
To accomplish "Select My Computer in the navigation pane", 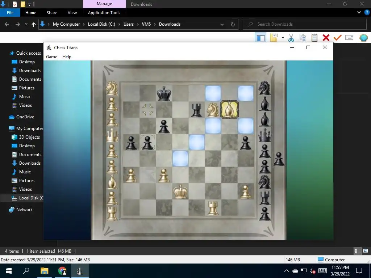I will point(30,129).
